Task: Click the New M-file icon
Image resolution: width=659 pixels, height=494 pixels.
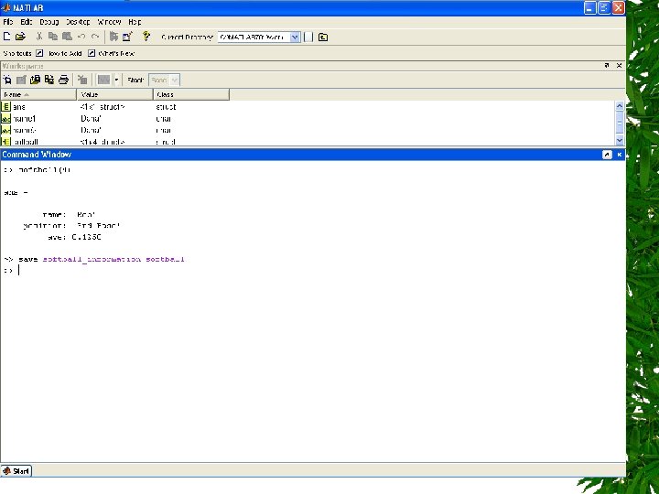Action: (7, 37)
